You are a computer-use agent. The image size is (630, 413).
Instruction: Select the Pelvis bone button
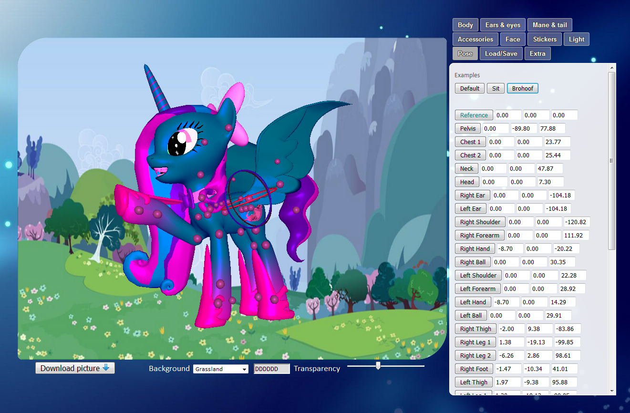click(x=468, y=128)
